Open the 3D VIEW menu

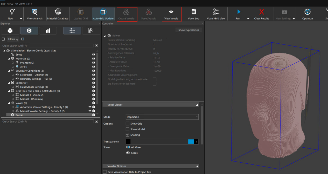pyautogui.click(x=20, y=4)
